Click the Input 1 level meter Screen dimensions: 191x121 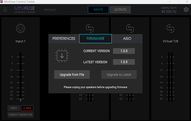click(20, 77)
